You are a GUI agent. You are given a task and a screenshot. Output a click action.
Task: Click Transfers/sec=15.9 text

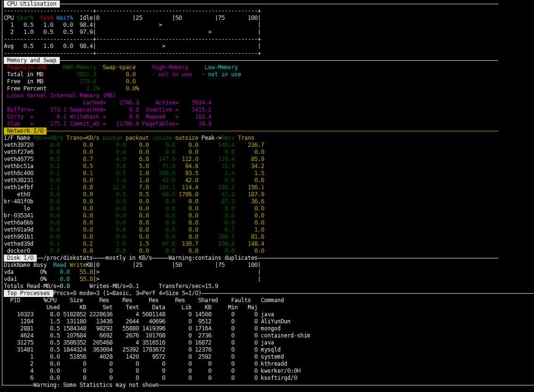[188, 286]
